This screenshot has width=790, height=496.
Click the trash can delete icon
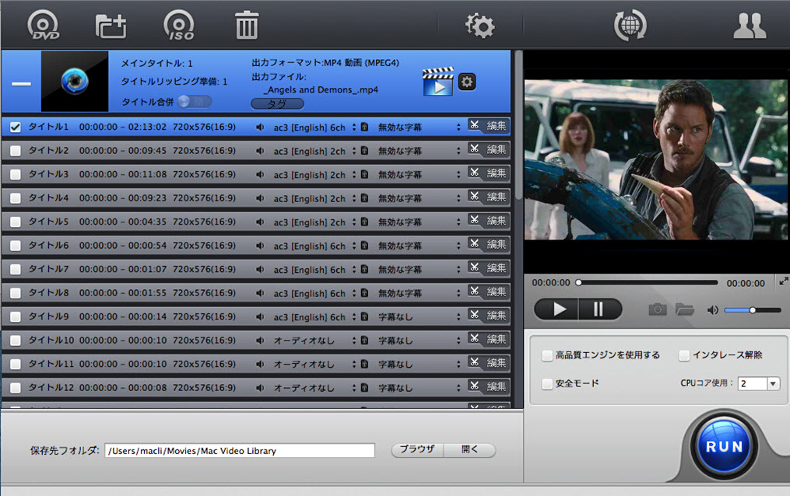tap(247, 25)
